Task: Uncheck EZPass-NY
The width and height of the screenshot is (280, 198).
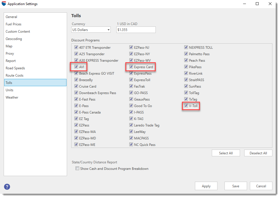Action: pyautogui.click(x=131, y=54)
